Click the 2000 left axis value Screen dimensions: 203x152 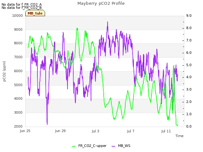18,127
